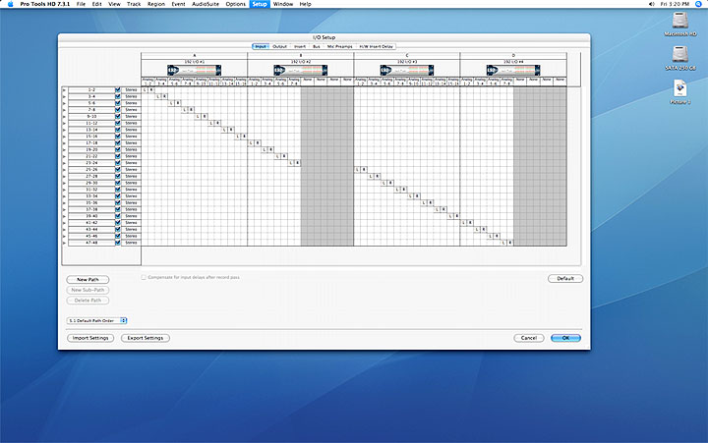Switch to the H/W Insert Delay tab
708x443 pixels.
coord(376,46)
